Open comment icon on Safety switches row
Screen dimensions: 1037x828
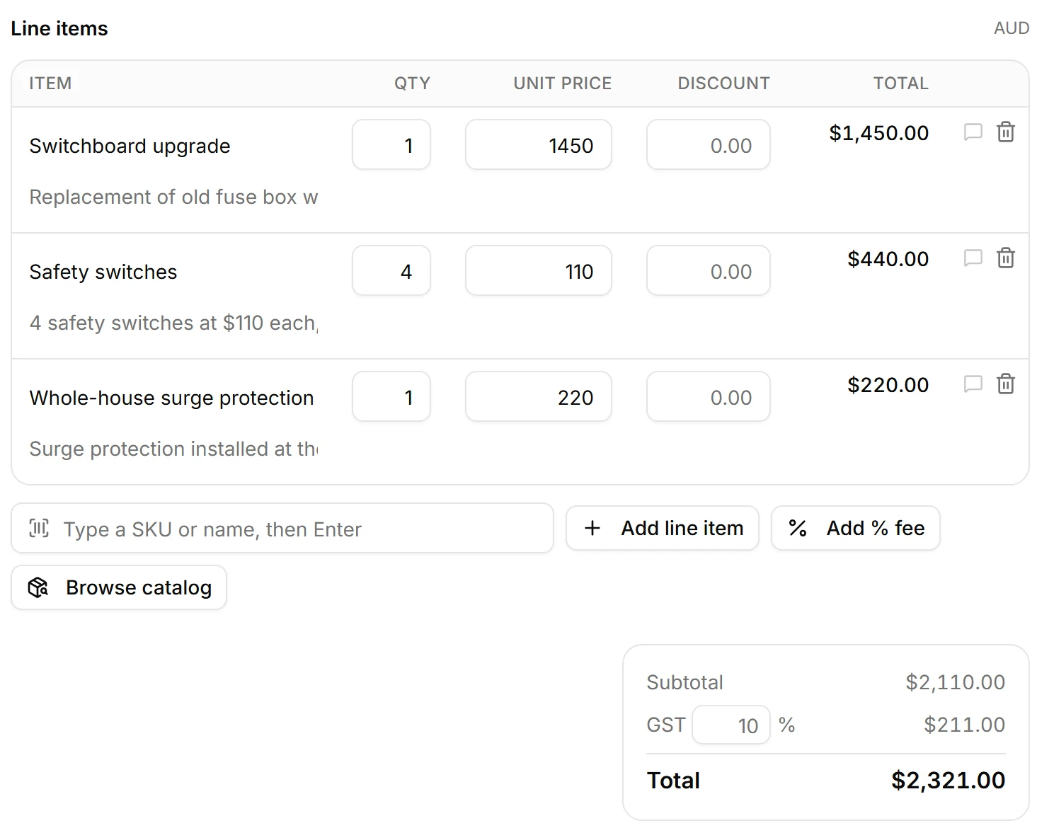pos(973,258)
